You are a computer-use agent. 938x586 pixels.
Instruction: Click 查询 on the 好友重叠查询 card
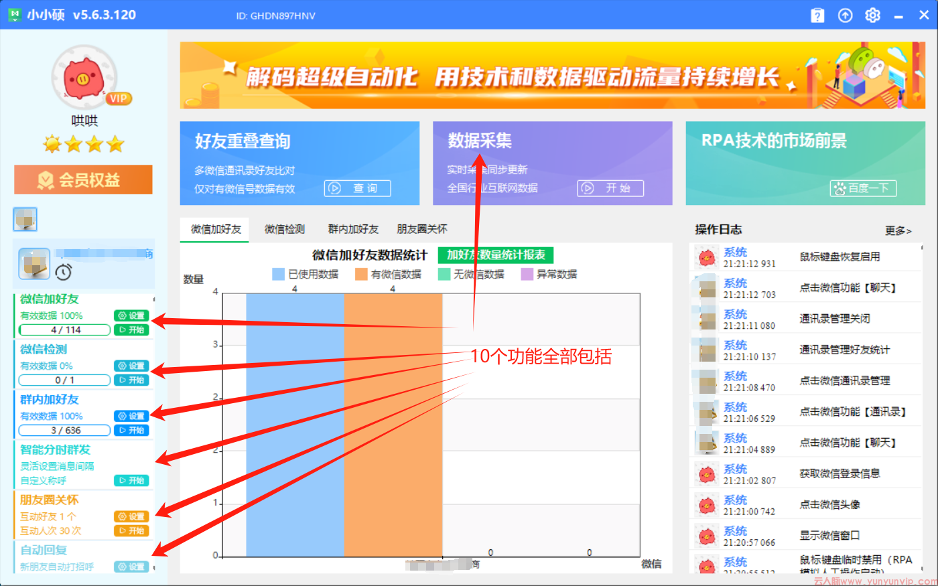358,188
